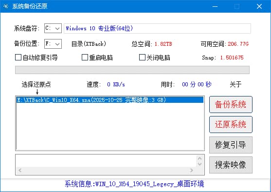This screenshot has height=192, width=271.
Task: Click the 还原系统 button
Action: click(x=231, y=125)
